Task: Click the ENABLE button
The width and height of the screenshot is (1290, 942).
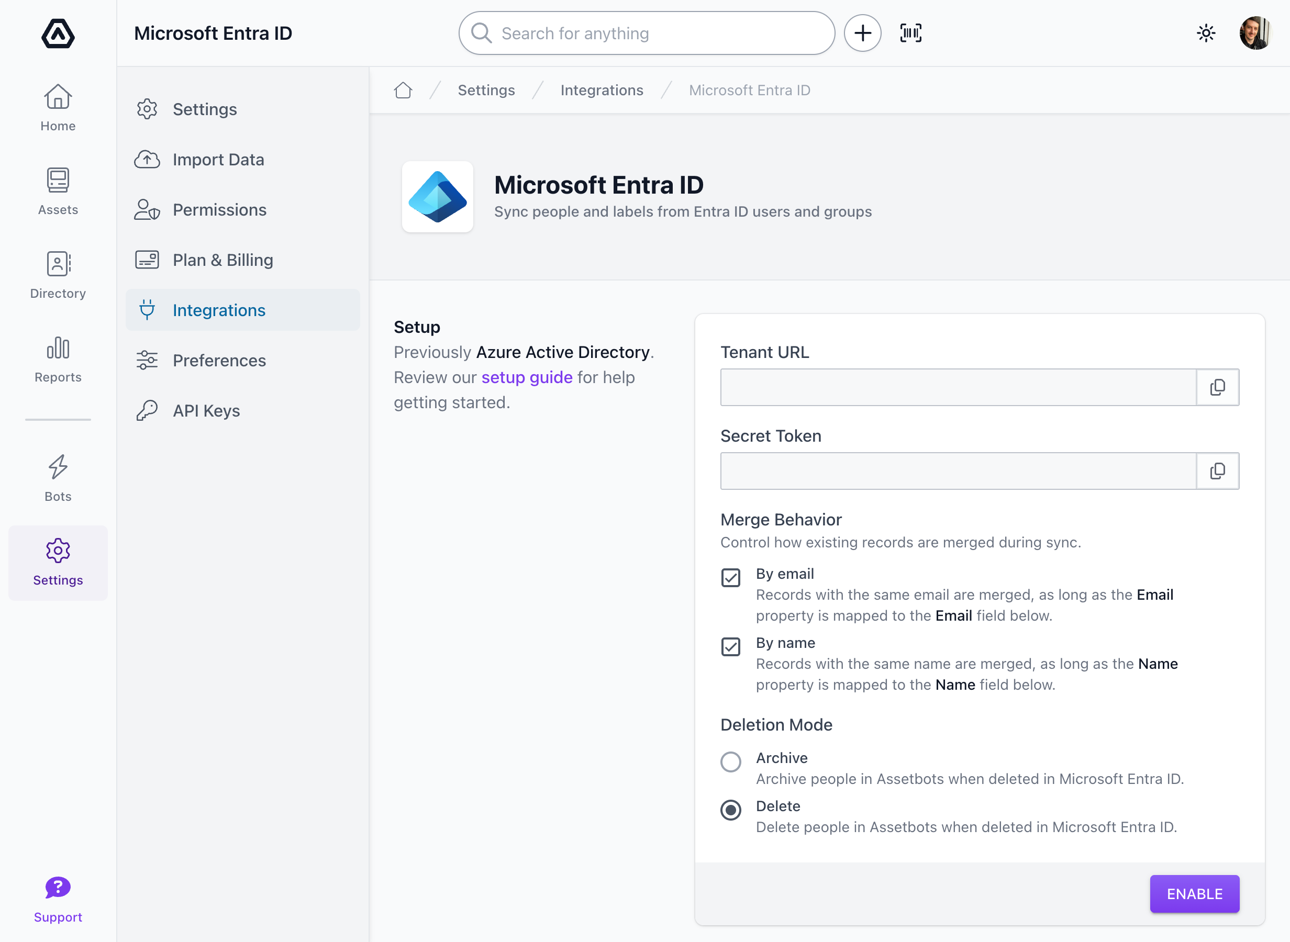Action: (1194, 893)
